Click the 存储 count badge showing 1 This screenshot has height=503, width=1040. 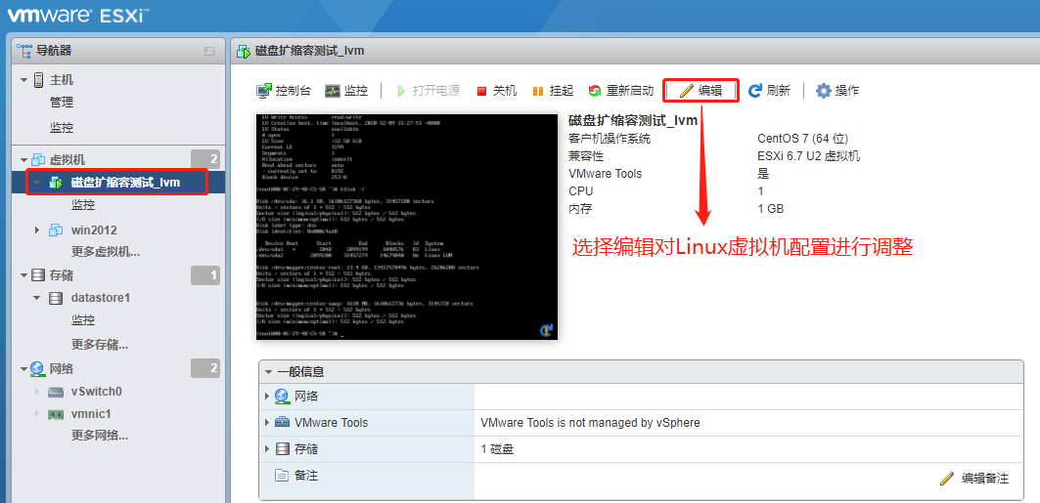pyautogui.click(x=204, y=275)
